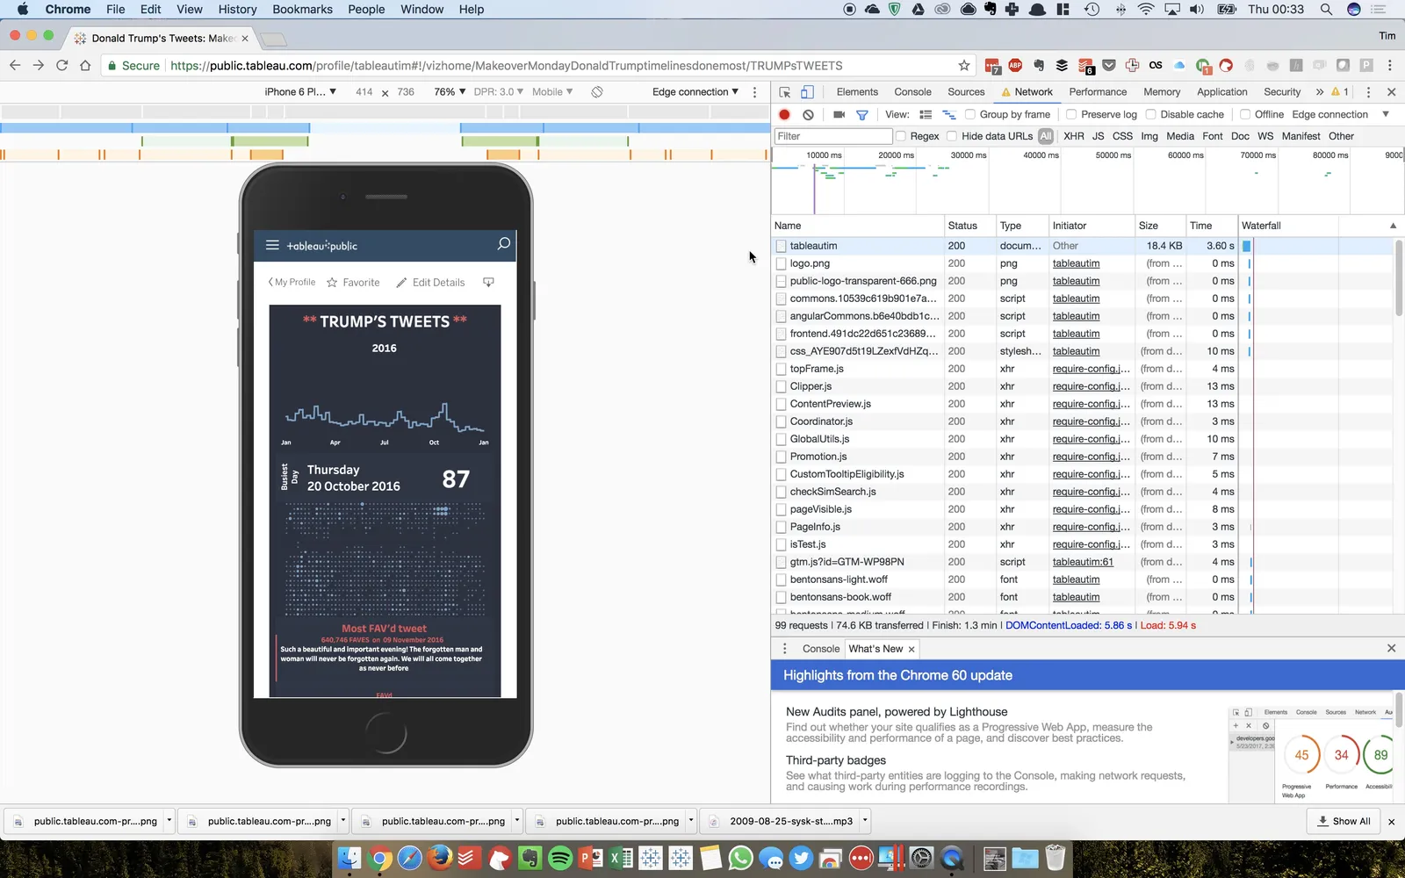The height and width of the screenshot is (878, 1405).
Task: Enable the Regex filter checkbox
Action: (901, 136)
